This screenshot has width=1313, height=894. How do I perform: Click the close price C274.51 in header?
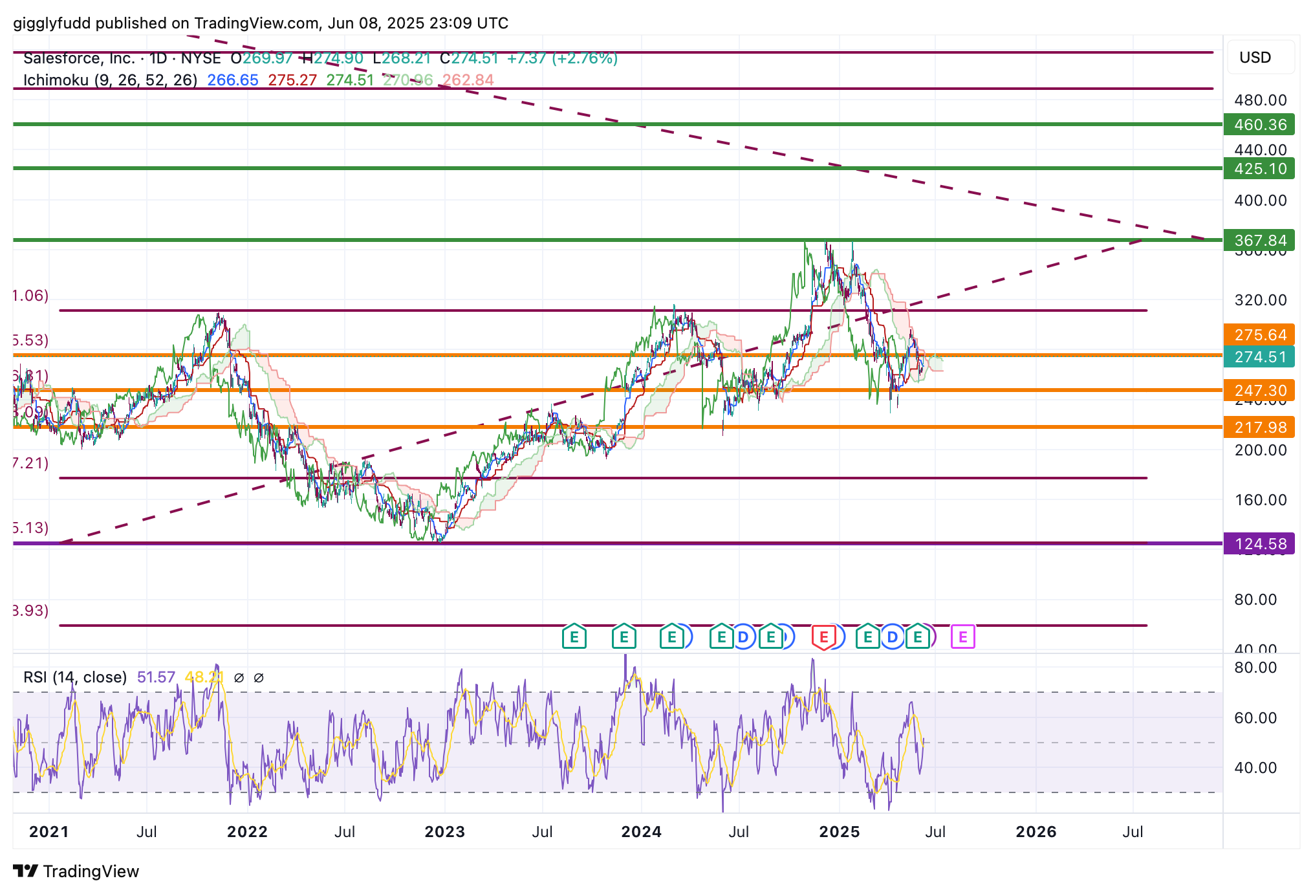[469, 58]
